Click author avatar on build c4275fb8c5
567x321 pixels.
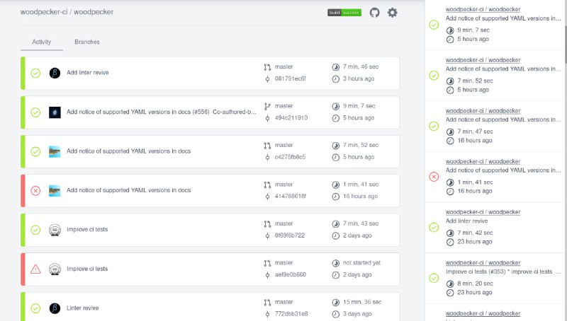tap(55, 151)
